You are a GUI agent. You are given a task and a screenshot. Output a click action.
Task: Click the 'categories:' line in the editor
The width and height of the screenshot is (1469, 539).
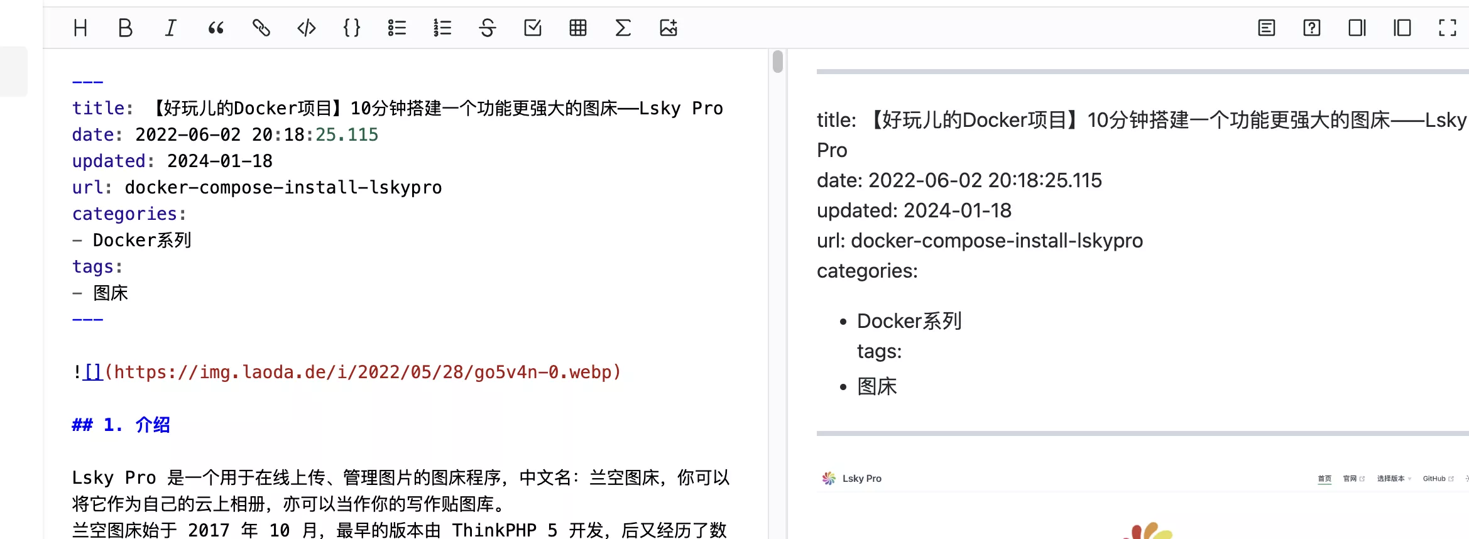[x=129, y=214]
